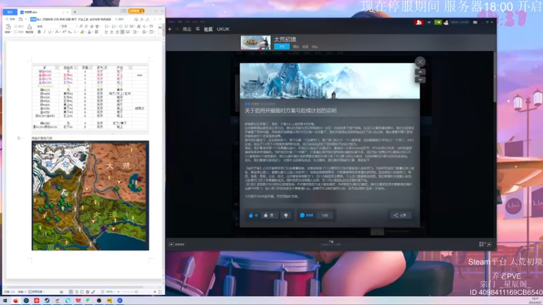Toggle Bold formatting in WPS
Viewport: 543px width, 305px height.
click(x=39, y=32)
